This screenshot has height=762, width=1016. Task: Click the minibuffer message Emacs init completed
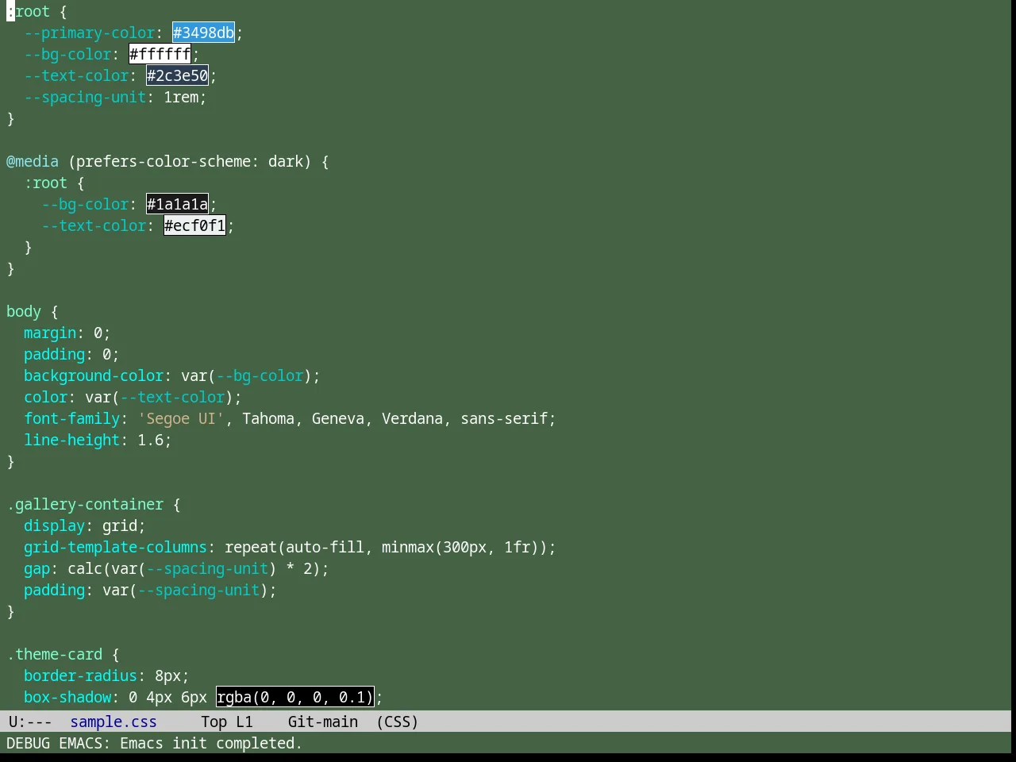(x=211, y=743)
